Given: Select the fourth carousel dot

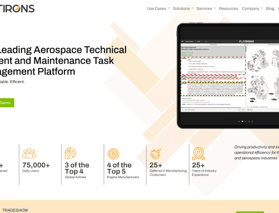Looking at the screenshot, I should point(249,121).
